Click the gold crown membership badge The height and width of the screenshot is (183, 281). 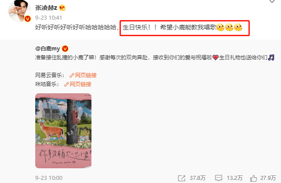[x=62, y=8]
